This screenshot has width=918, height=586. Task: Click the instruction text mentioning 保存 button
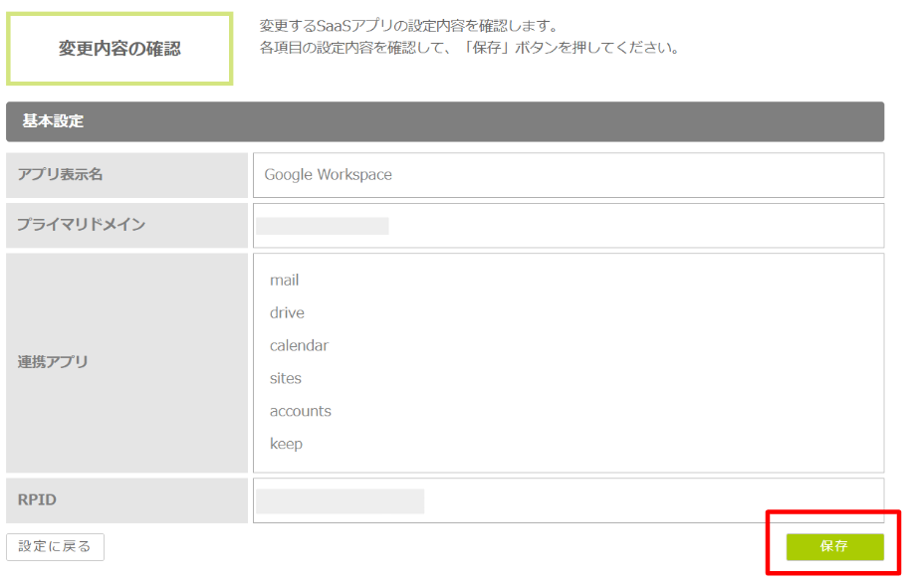468,48
